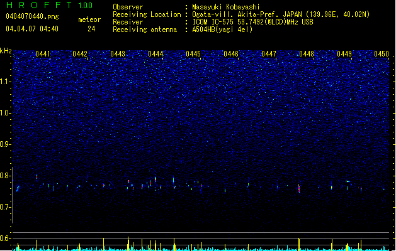Click the 'meteor' label

[89, 19]
